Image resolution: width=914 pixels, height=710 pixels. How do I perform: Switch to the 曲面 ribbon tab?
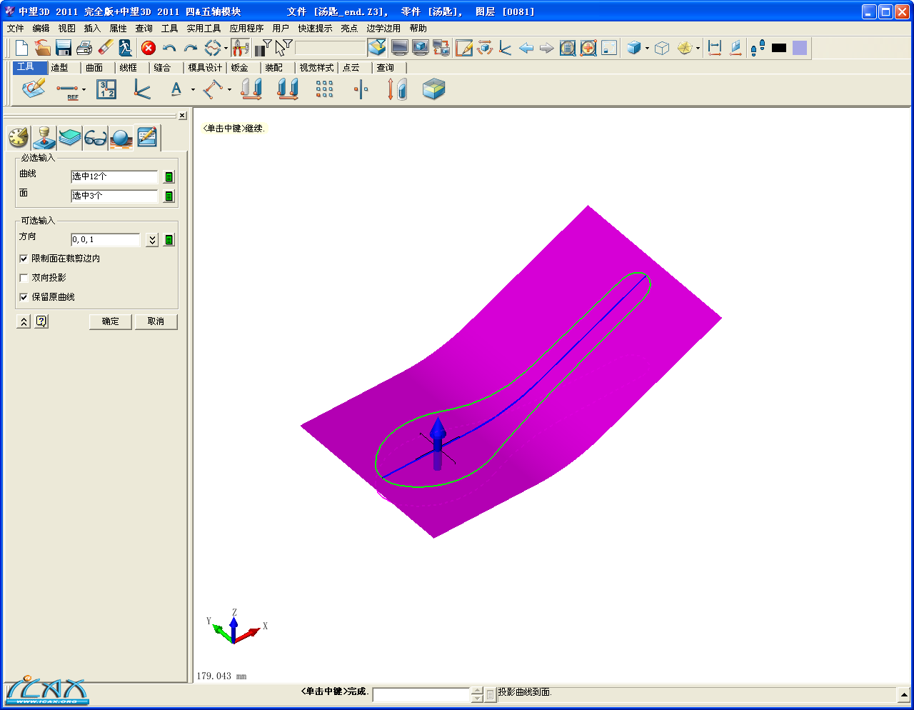(x=94, y=68)
